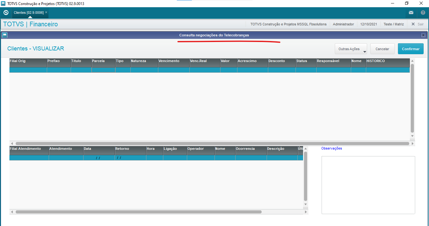Viewport: 429px width, 226px height.
Task: Click the Acrescimo column header
Action: pyautogui.click(x=253, y=63)
